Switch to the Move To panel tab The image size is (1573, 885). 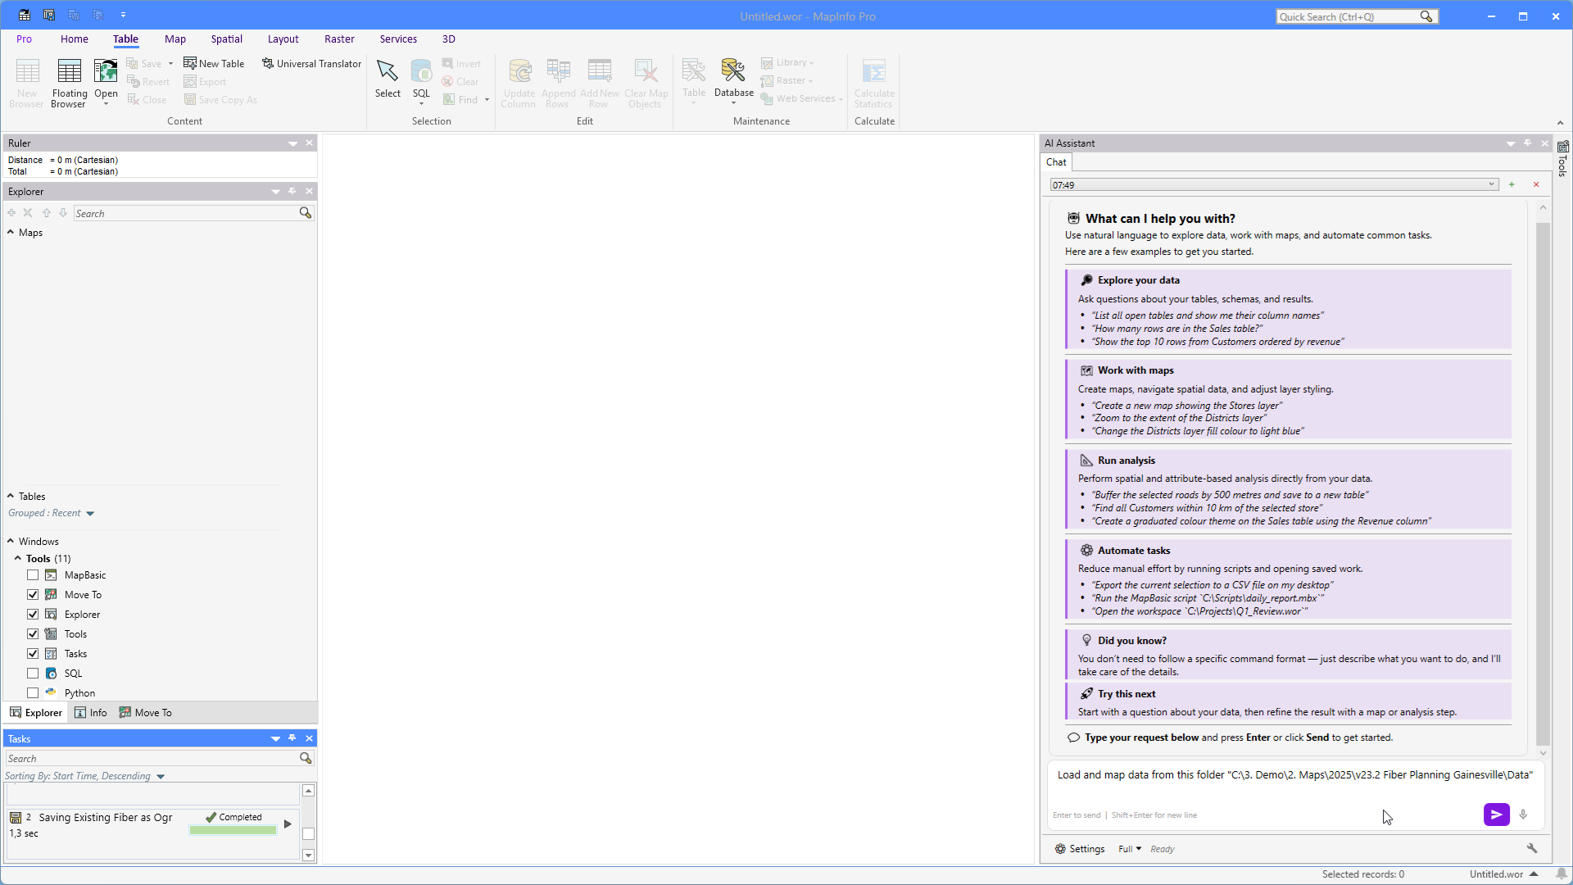click(x=146, y=712)
